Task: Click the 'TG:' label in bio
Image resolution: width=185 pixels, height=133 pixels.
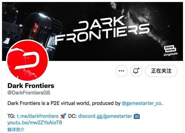Action: point(11,116)
